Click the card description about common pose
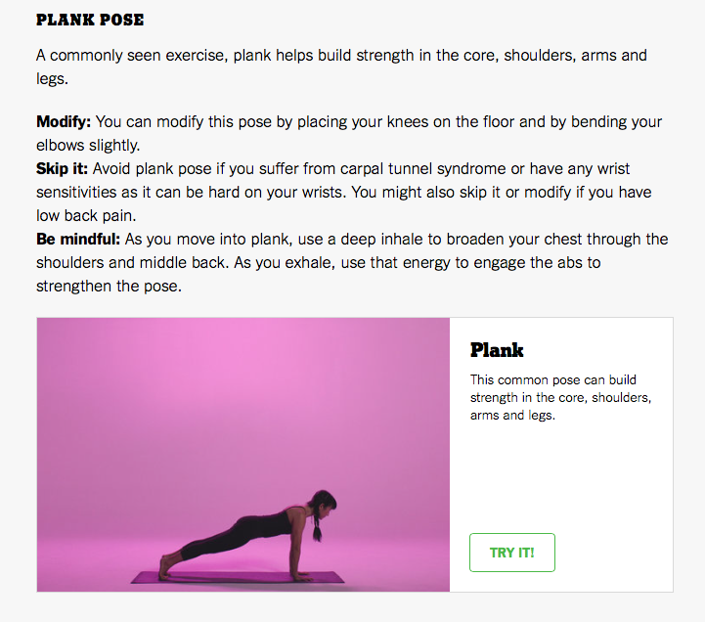The image size is (705, 622). [560, 397]
